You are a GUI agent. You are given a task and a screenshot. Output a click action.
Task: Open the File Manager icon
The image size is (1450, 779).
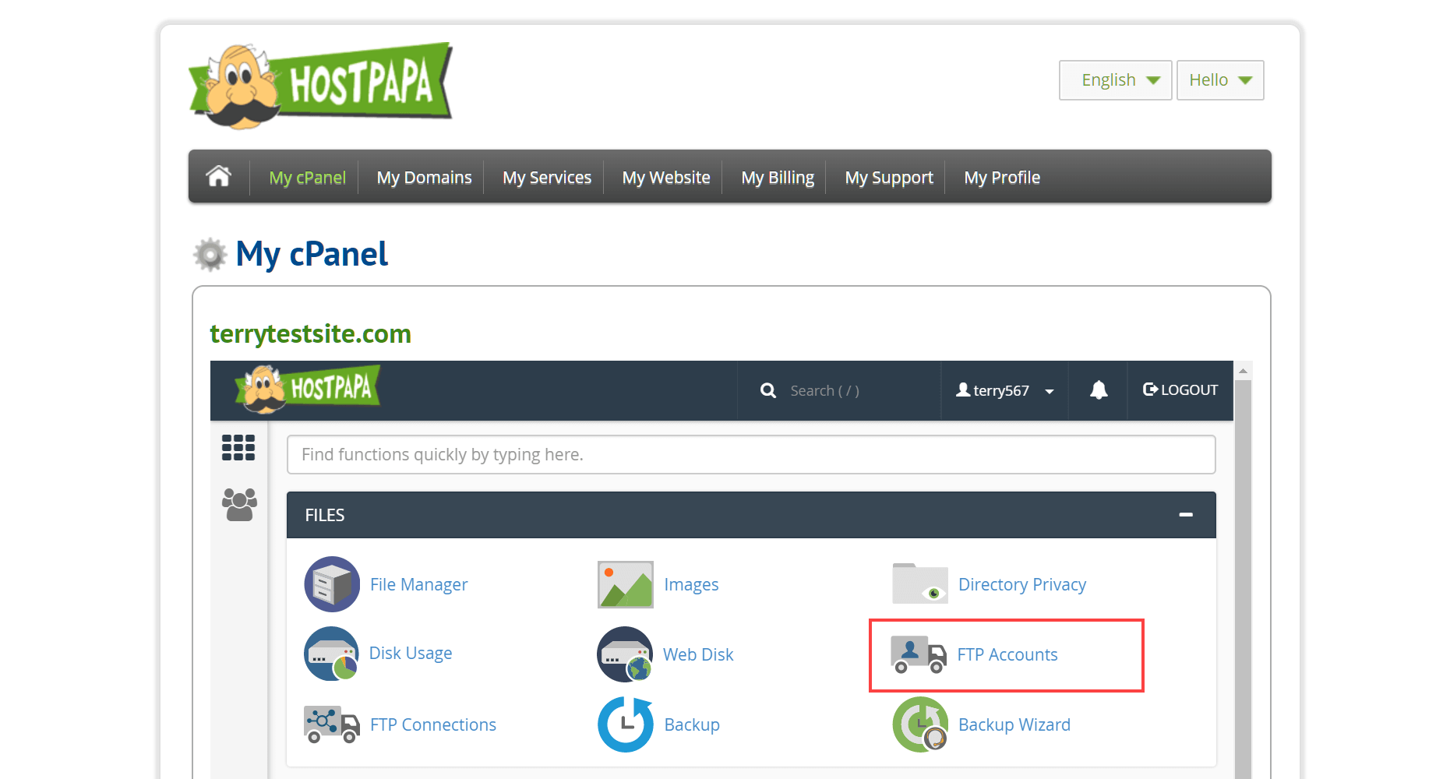point(332,584)
